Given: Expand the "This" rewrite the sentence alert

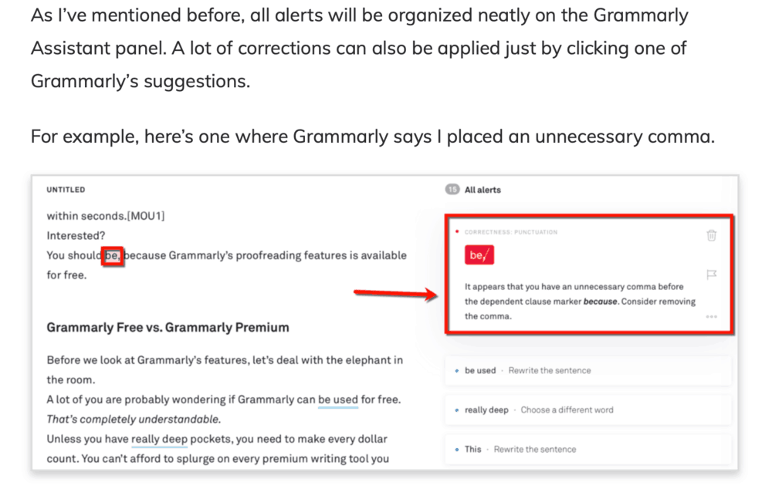Looking at the screenshot, I should pyautogui.click(x=587, y=450).
